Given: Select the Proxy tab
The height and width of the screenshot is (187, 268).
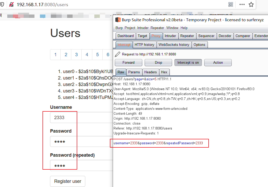Looking at the screenshot, I should (156, 36).
